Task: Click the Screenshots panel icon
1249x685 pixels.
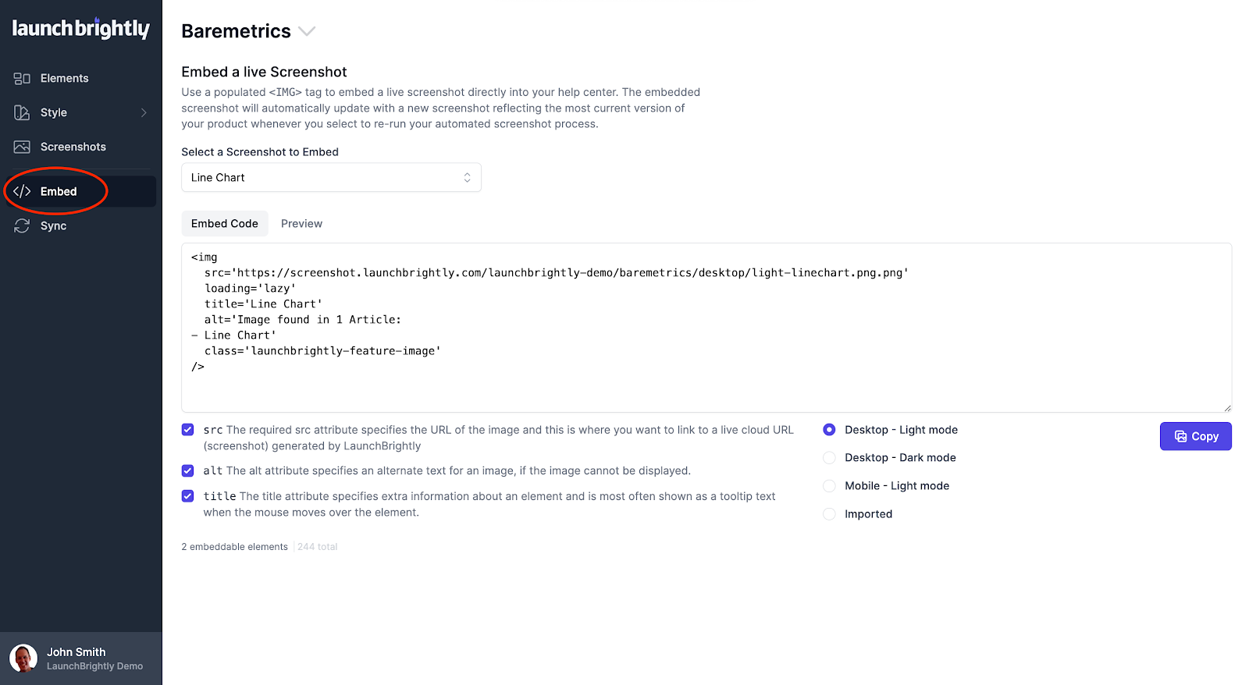Action: pos(23,147)
